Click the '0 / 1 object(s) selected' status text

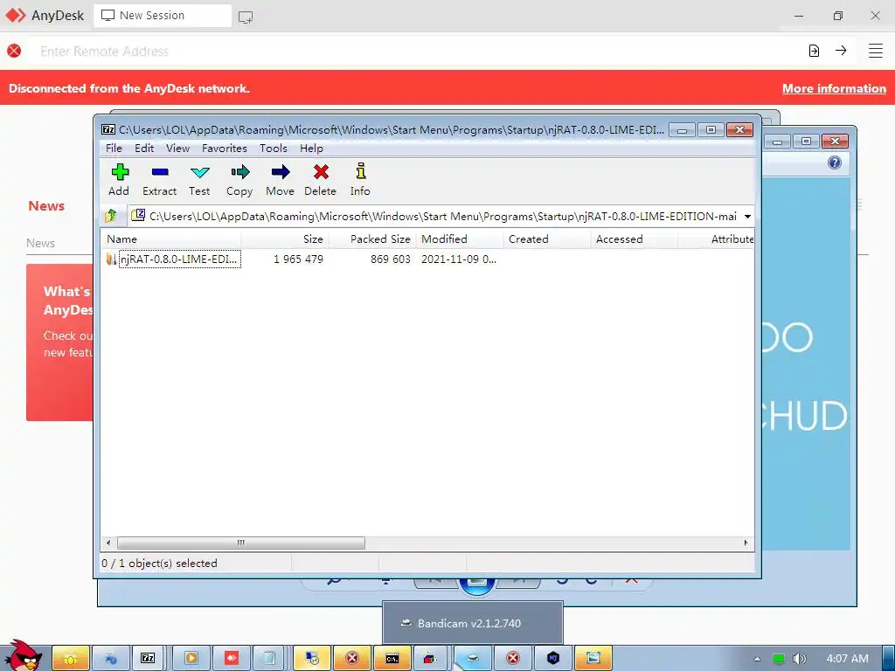pos(160,564)
